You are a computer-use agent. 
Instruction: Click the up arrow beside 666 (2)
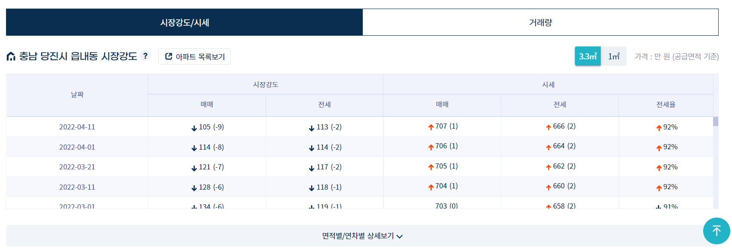coord(548,127)
